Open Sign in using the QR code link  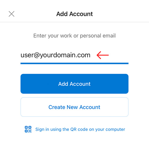point(80,129)
